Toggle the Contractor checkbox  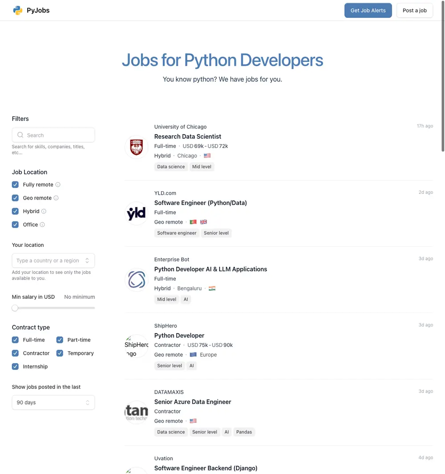15,353
